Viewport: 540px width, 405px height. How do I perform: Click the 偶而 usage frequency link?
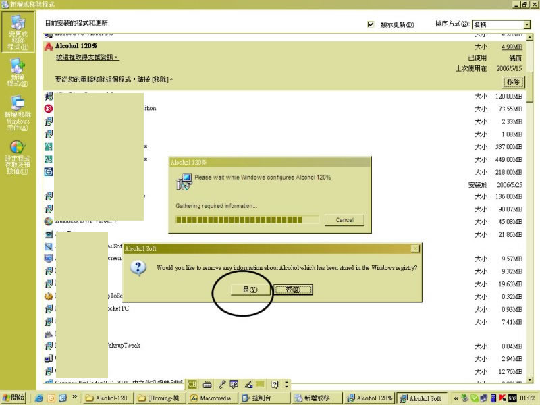pos(516,58)
